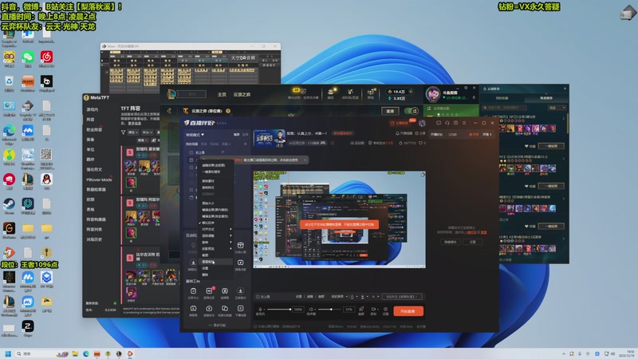Open the NetEase Cloud Music desktop icon

point(46,59)
